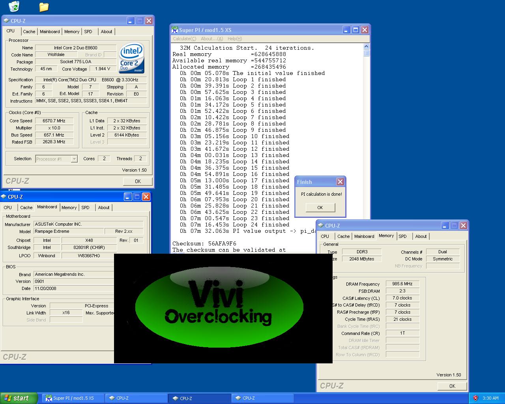Click the Command Rate value 1T
Image resolution: width=505 pixels, height=404 pixels.
point(402,333)
